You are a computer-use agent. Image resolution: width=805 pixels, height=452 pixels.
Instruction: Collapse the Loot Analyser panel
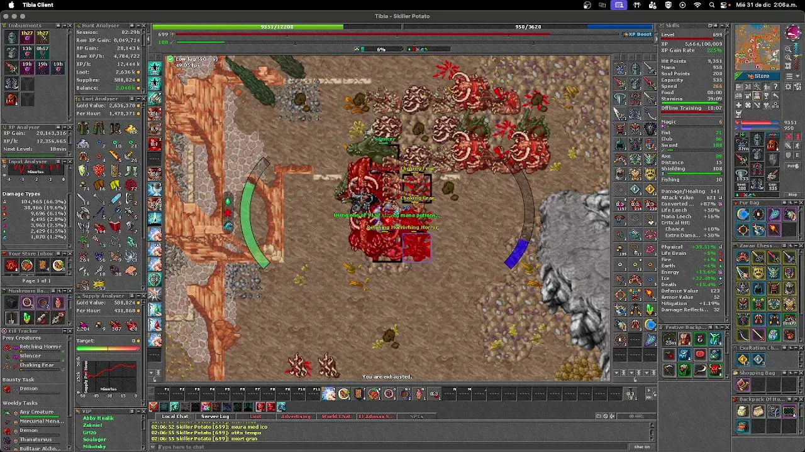[x=137, y=99]
